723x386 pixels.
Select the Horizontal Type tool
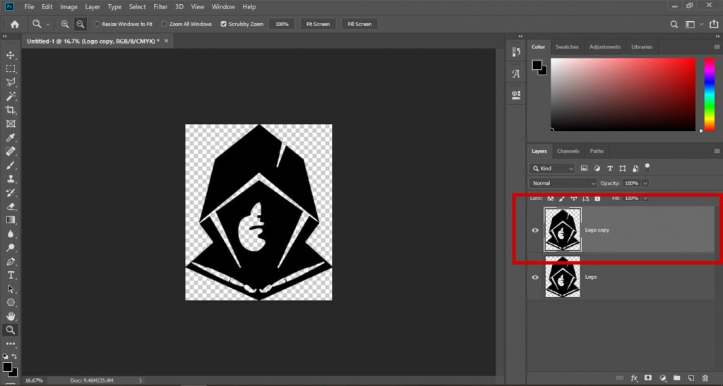10,275
